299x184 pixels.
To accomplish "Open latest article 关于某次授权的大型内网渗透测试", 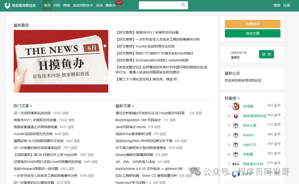I will [141, 148].
